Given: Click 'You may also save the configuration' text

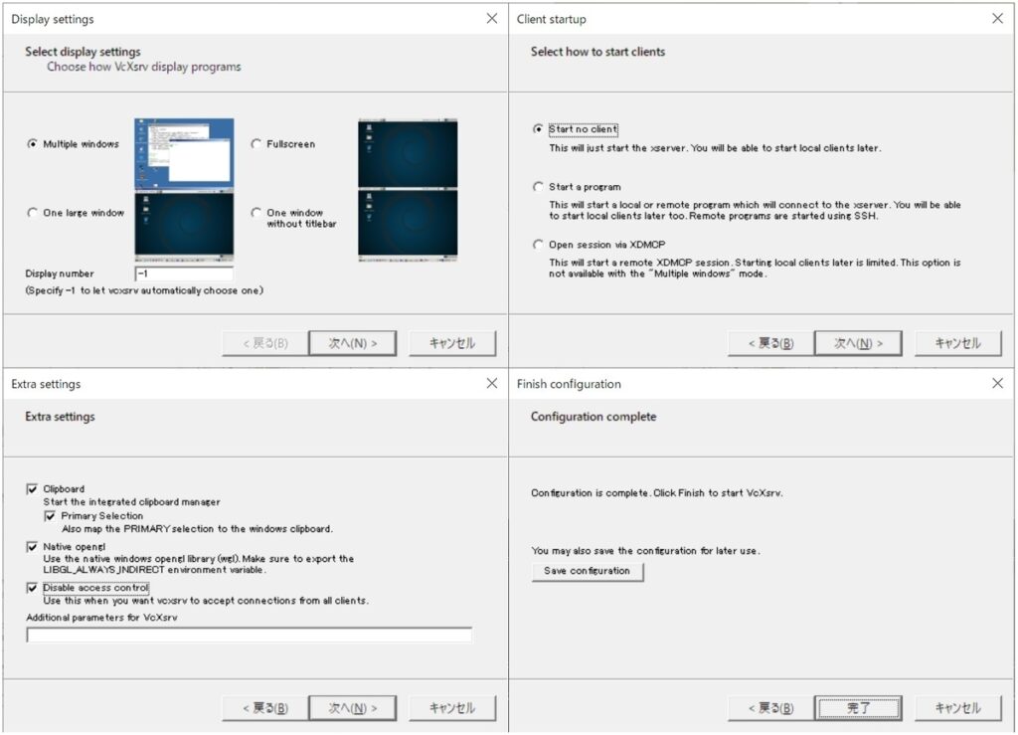Looking at the screenshot, I should click(645, 551).
